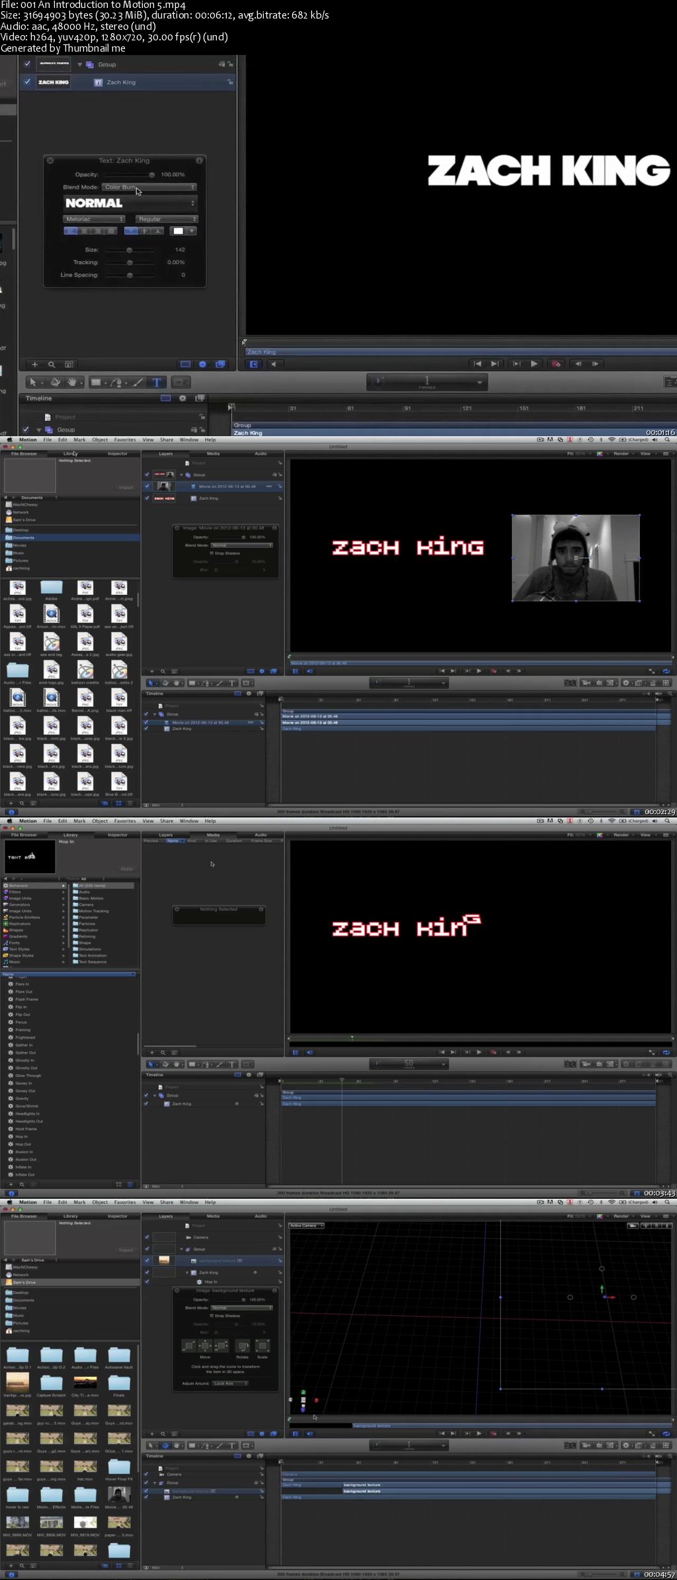Viewport: 677px width, 1580px height.
Task: Add a new layer with the plus icon, 00:01:16 frame
Action: click(x=35, y=364)
